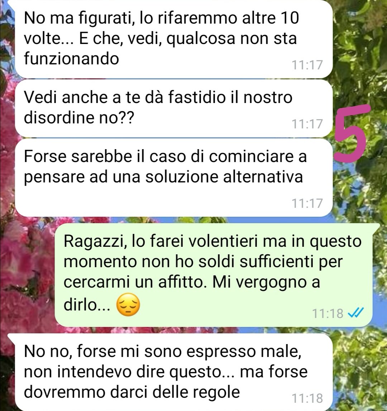
Task: Click the word "funzionando" in first message
Action: coord(71,58)
